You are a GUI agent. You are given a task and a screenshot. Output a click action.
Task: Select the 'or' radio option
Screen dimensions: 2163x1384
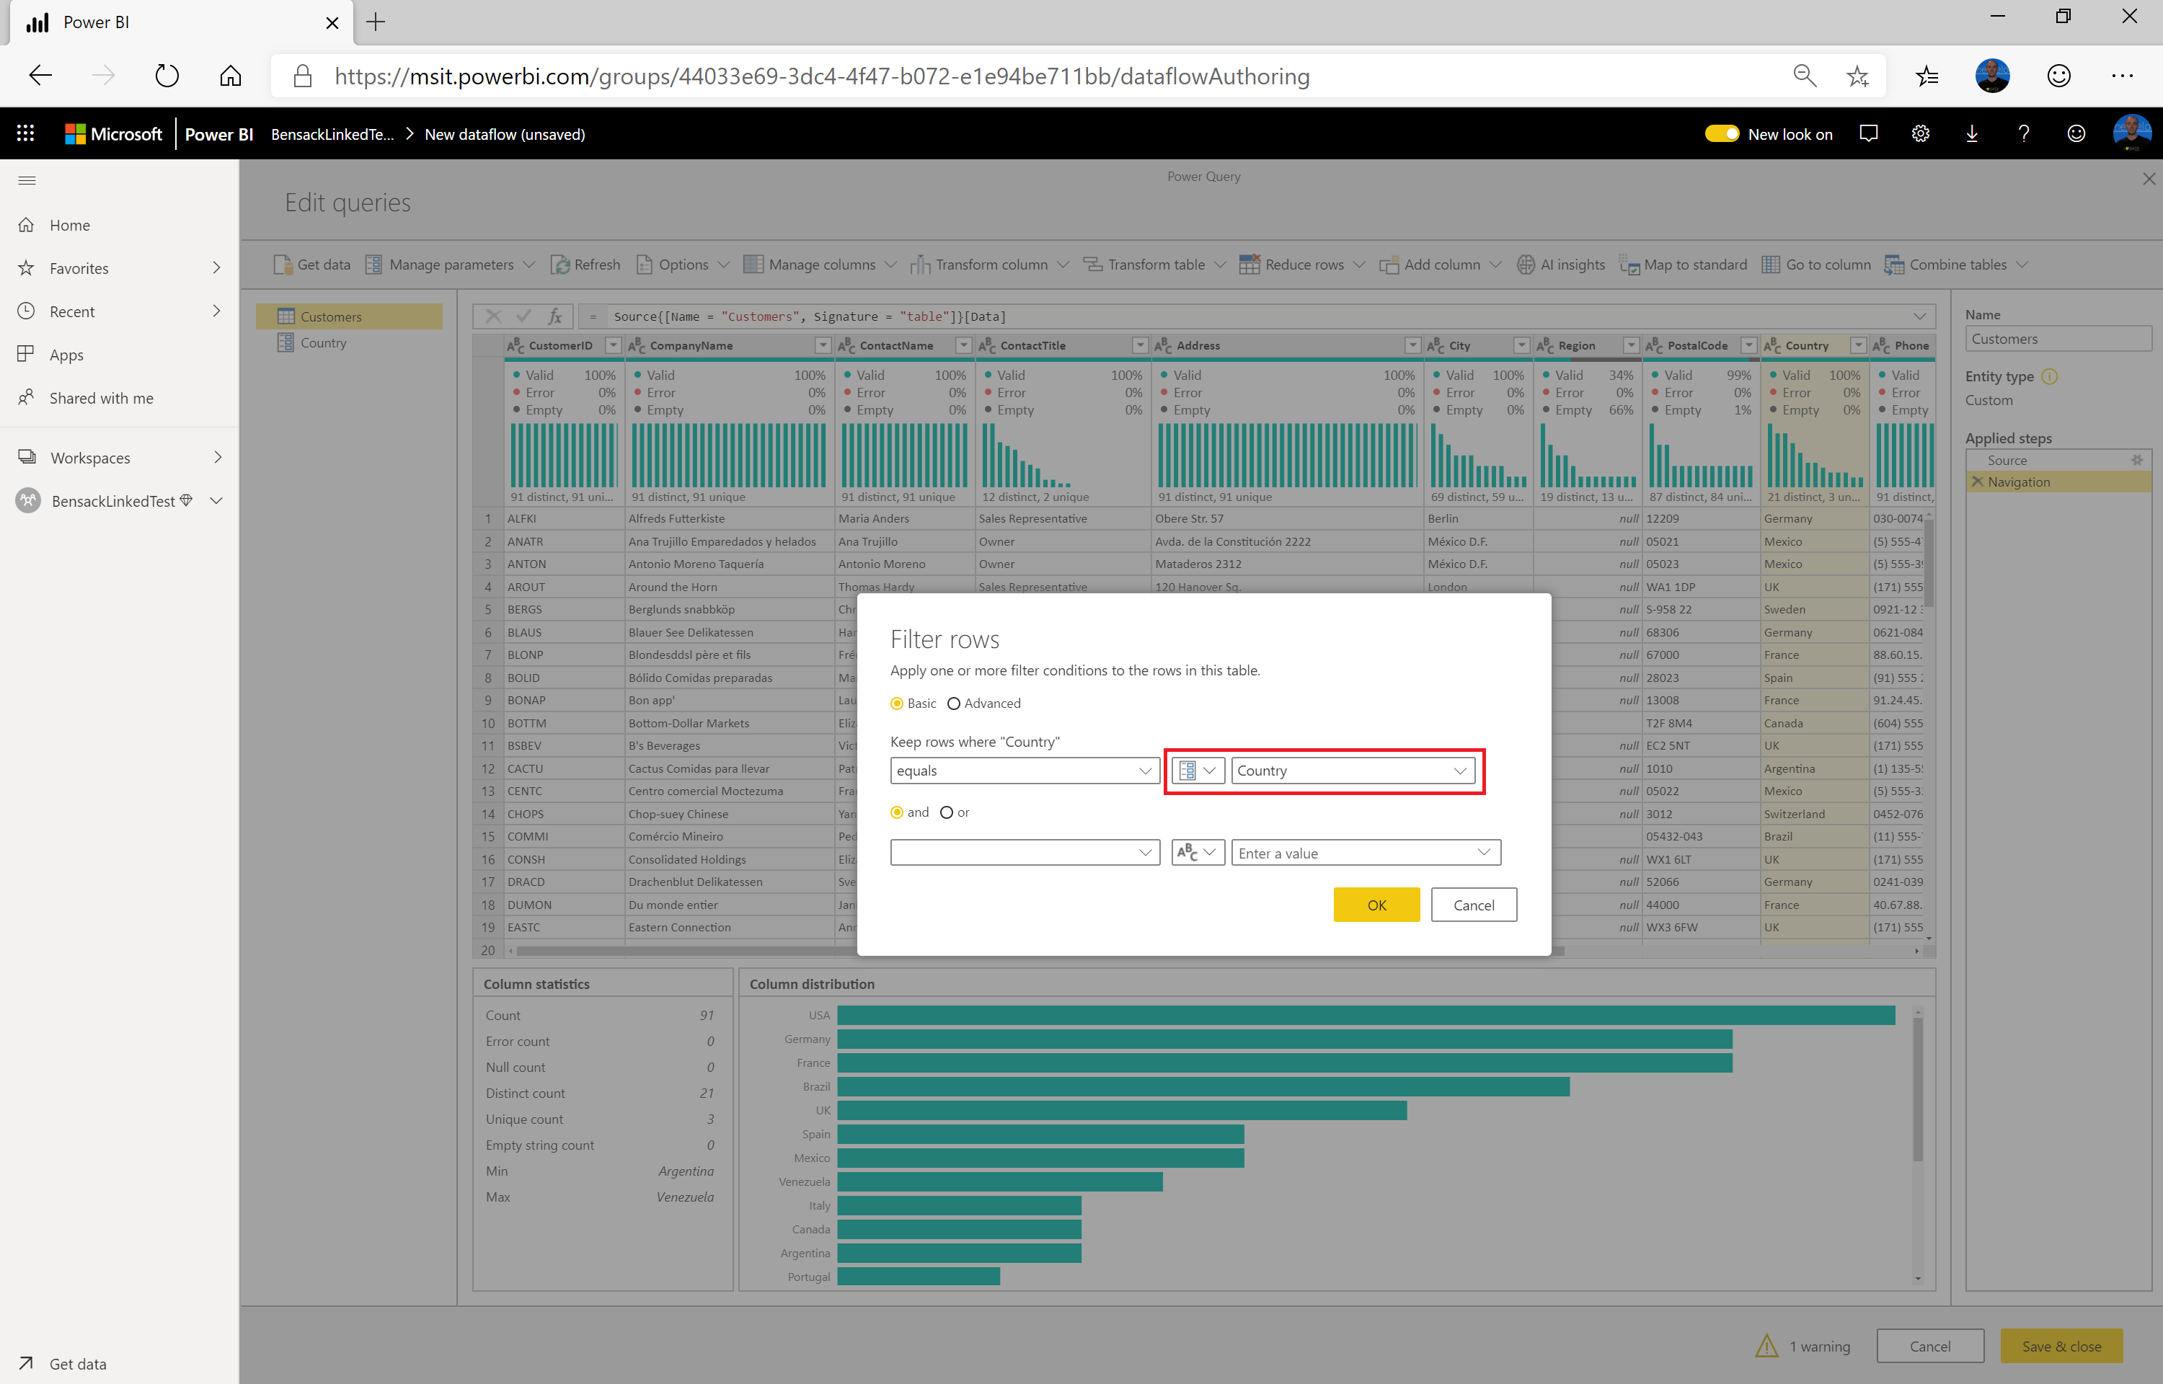click(x=946, y=812)
